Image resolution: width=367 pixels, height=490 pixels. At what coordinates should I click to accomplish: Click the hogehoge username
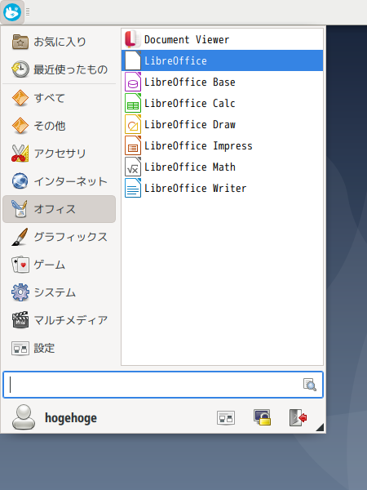click(x=71, y=418)
